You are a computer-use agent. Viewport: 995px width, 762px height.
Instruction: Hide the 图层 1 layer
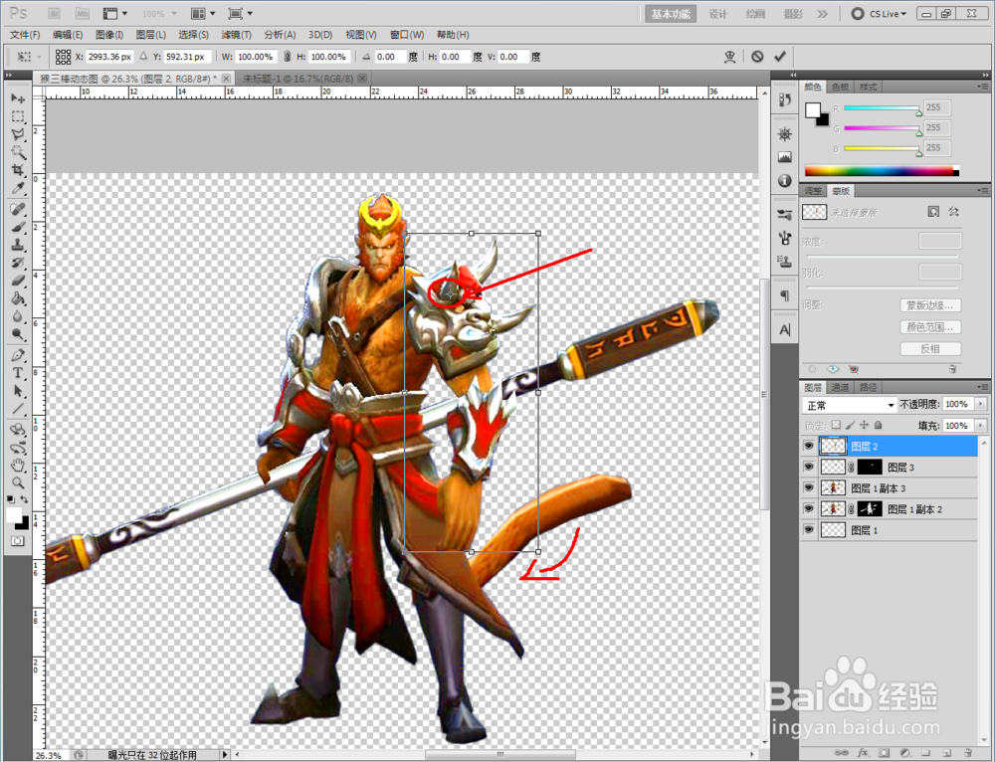tap(808, 530)
